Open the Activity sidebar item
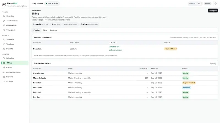 (x=15, y=81)
